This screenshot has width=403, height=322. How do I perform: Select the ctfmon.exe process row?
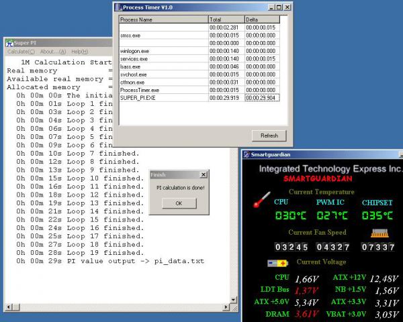click(199, 82)
